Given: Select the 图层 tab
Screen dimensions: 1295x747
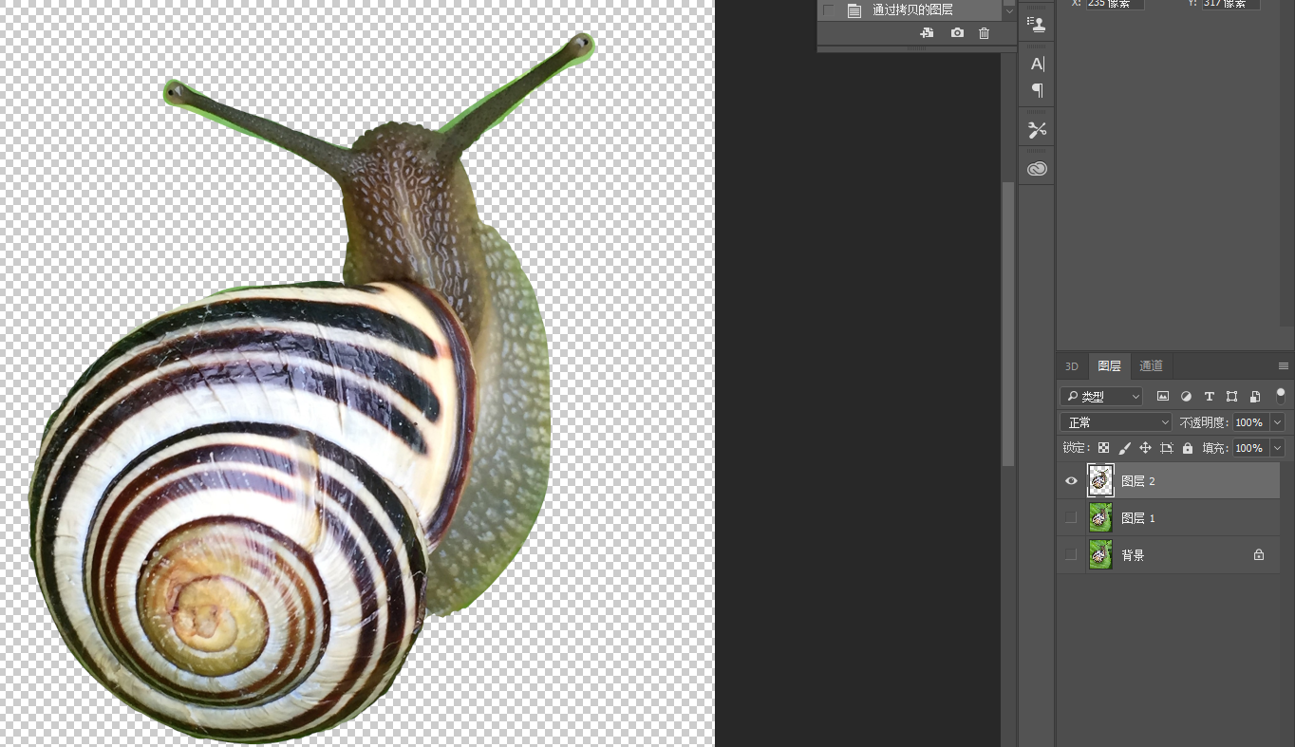Looking at the screenshot, I should click(x=1109, y=366).
